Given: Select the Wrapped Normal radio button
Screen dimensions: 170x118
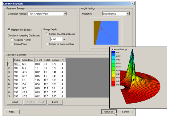Looking at the screenshot, I should point(12,40).
